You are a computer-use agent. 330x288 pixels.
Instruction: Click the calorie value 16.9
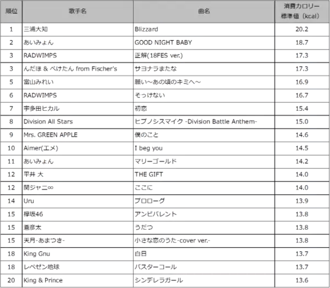click(301, 82)
